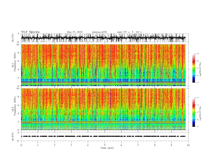Click the ch.1 color scale bar
This screenshot has height=163, width=212.
coord(194,68)
